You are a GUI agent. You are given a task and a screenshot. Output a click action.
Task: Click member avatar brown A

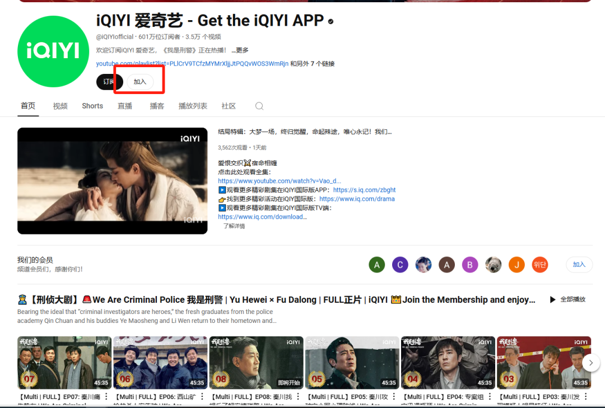pos(447,265)
